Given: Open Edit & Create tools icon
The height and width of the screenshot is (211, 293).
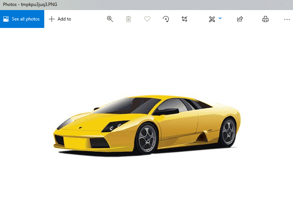Looking at the screenshot, I should (212, 19).
